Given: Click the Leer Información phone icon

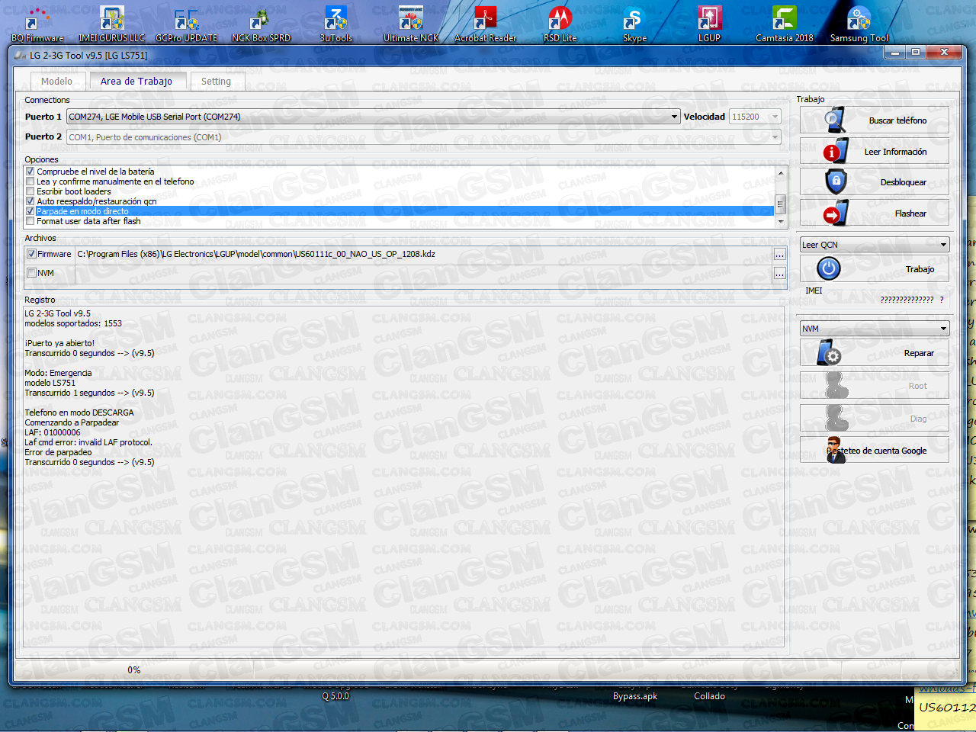Looking at the screenshot, I should (x=835, y=151).
